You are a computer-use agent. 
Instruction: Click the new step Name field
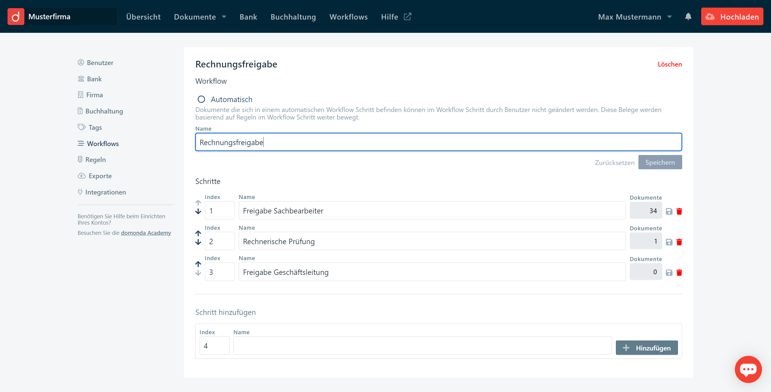422,346
